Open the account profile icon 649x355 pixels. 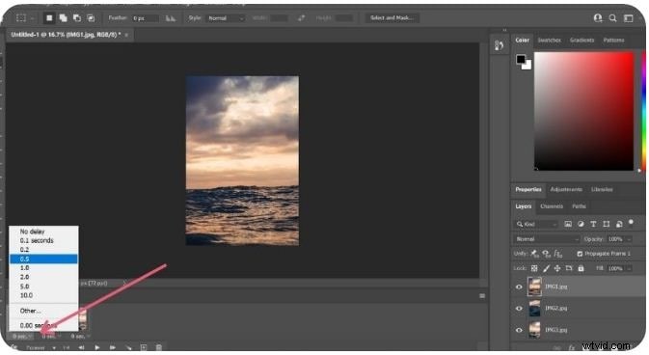tap(598, 17)
